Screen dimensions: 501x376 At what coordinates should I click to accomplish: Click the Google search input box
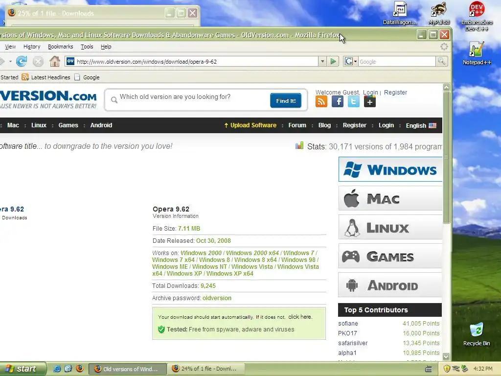[x=396, y=61]
